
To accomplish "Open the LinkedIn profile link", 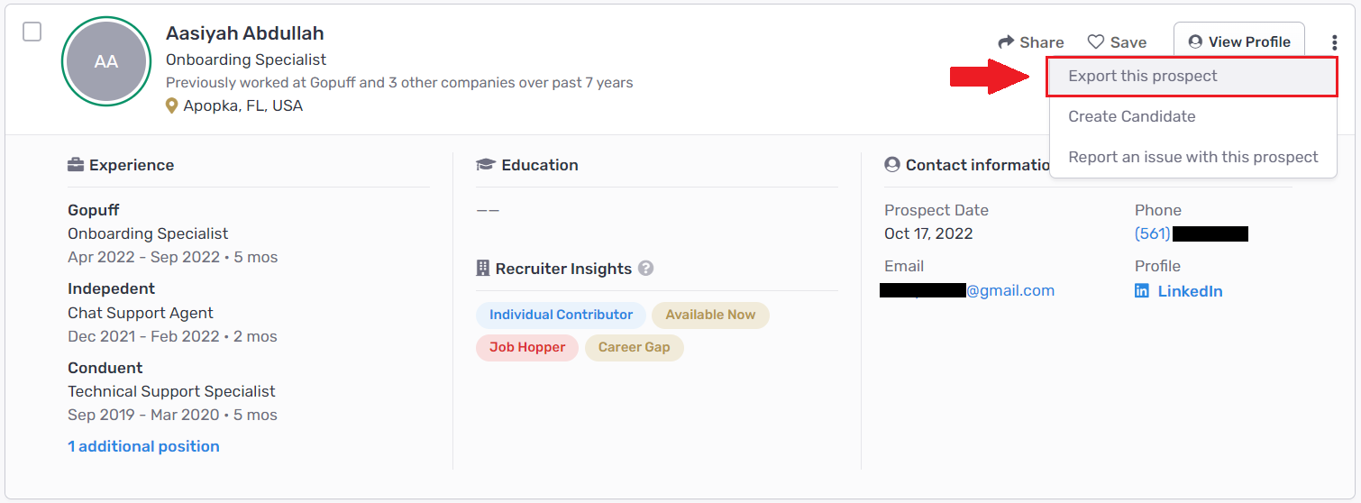I will point(1190,291).
